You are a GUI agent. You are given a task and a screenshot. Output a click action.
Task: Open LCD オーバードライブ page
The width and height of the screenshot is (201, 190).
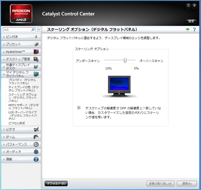click(23, 115)
